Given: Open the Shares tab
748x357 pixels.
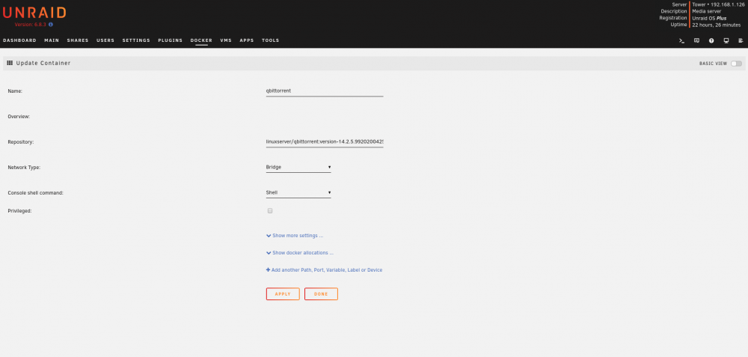Looking at the screenshot, I should click(x=78, y=40).
